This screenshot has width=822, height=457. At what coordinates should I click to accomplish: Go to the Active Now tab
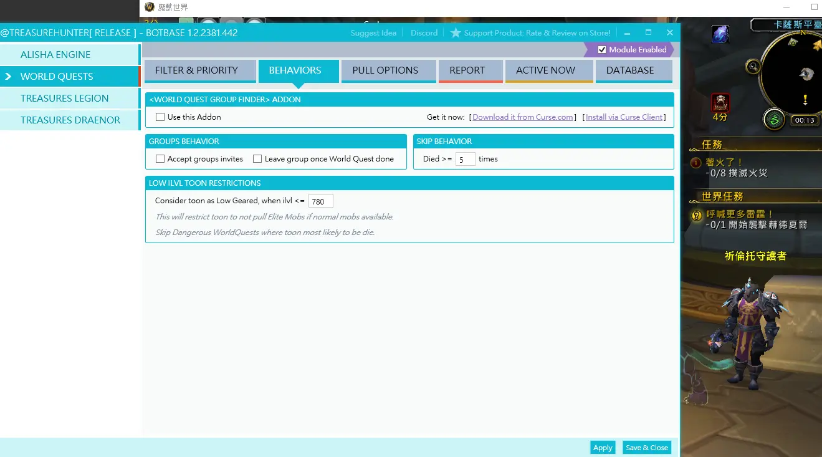549,70
